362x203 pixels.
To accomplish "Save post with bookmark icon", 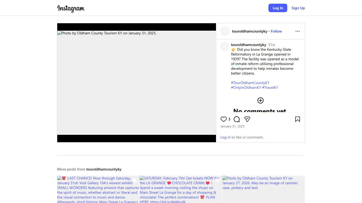I will click(297, 119).
